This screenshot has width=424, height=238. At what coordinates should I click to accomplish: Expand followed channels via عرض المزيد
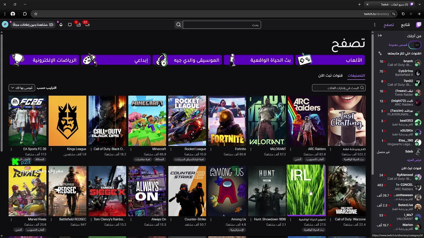414,160
